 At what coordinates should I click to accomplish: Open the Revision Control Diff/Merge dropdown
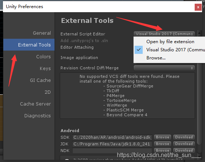click(x=164, y=68)
